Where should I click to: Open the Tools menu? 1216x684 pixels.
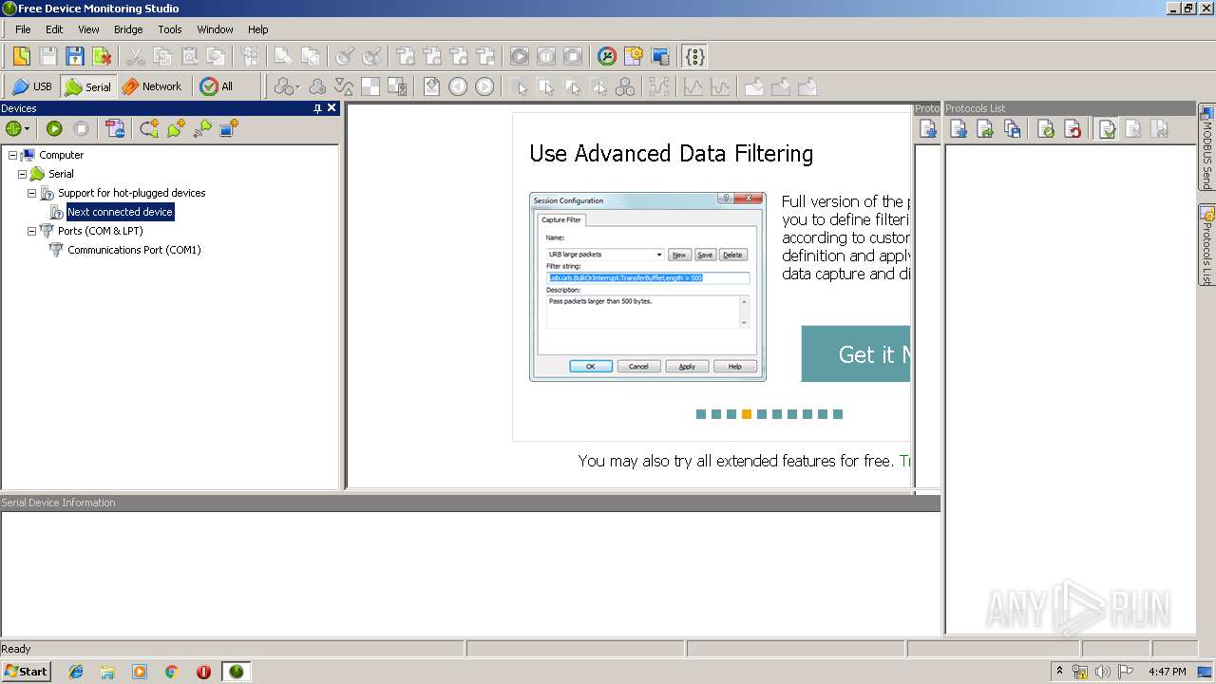pyautogui.click(x=170, y=29)
